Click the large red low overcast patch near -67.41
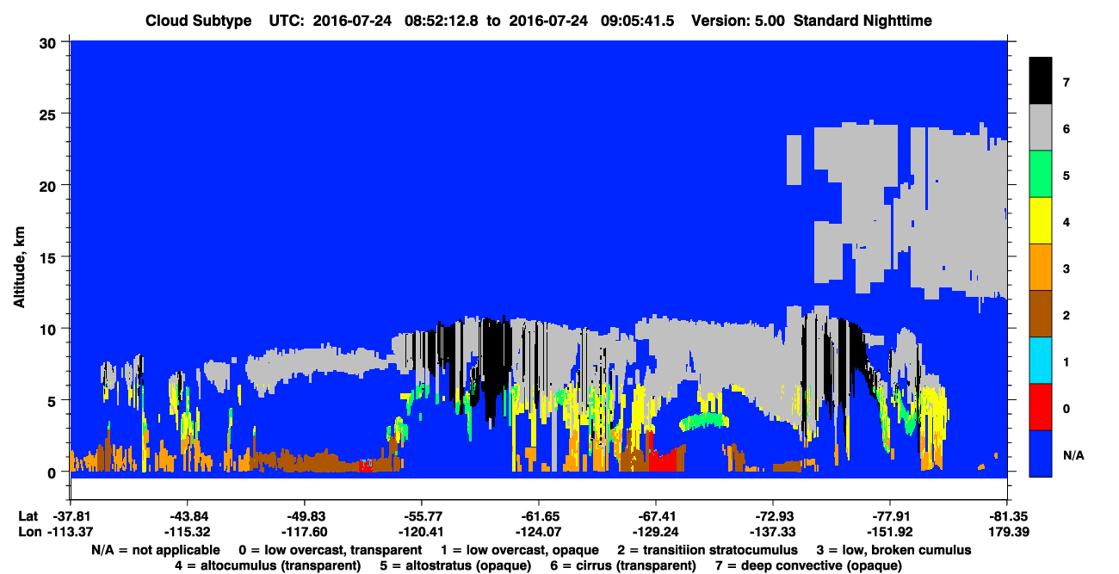The height and width of the screenshot is (574, 1119). (663, 460)
